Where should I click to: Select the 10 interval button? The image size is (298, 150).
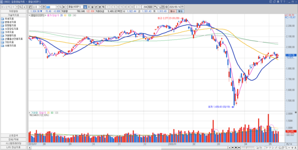click(118, 7)
